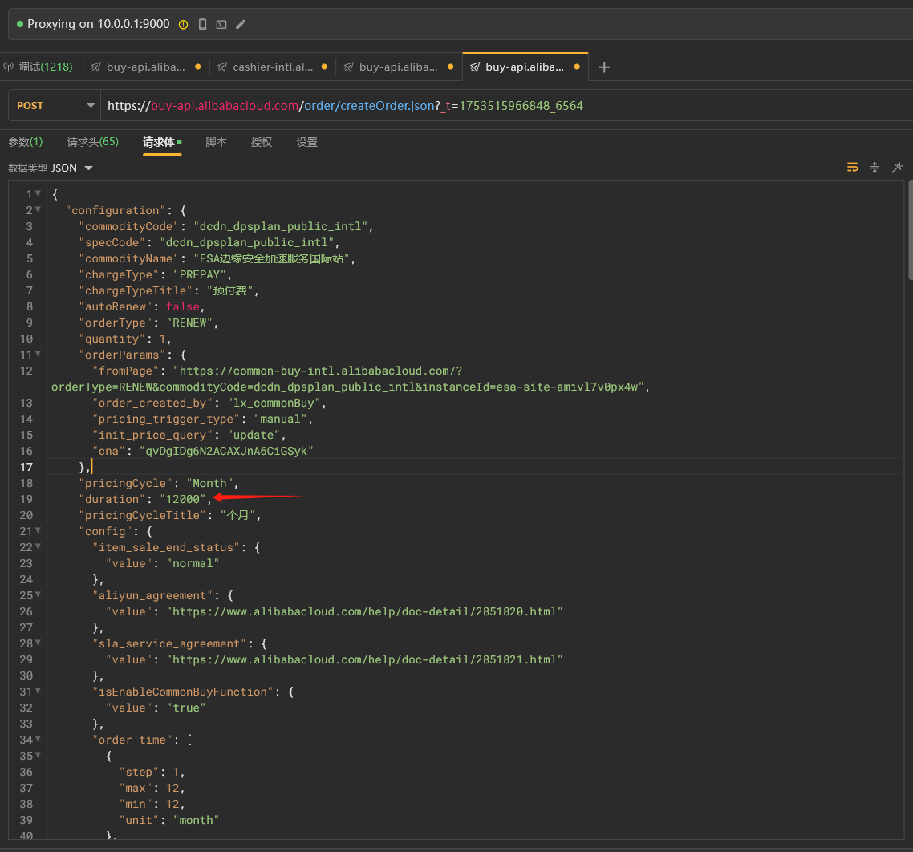Open buy-api tab right after cashier-intl tab
913x852 pixels.
398,67
